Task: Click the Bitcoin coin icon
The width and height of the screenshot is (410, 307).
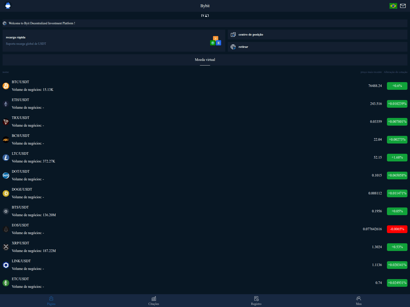Action: pyautogui.click(x=6, y=86)
